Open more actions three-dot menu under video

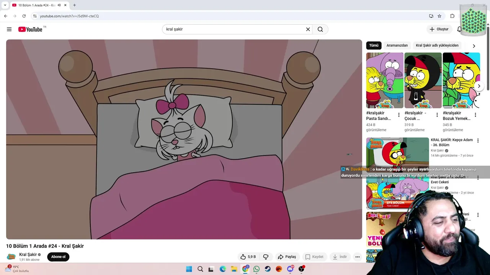[x=358, y=257]
